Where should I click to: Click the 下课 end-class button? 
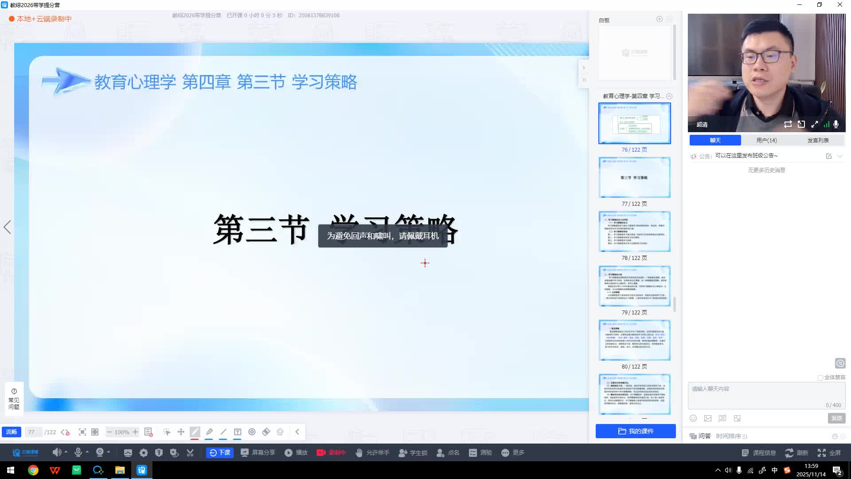[219, 452]
